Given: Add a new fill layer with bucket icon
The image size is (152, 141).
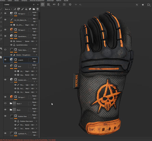Looking at the screenshot, I should point(26,9).
